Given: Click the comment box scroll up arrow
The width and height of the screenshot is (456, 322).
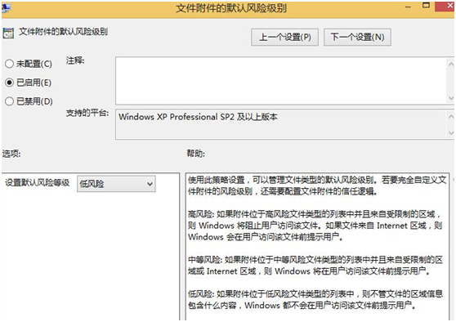Looking at the screenshot, I should coord(450,64).
